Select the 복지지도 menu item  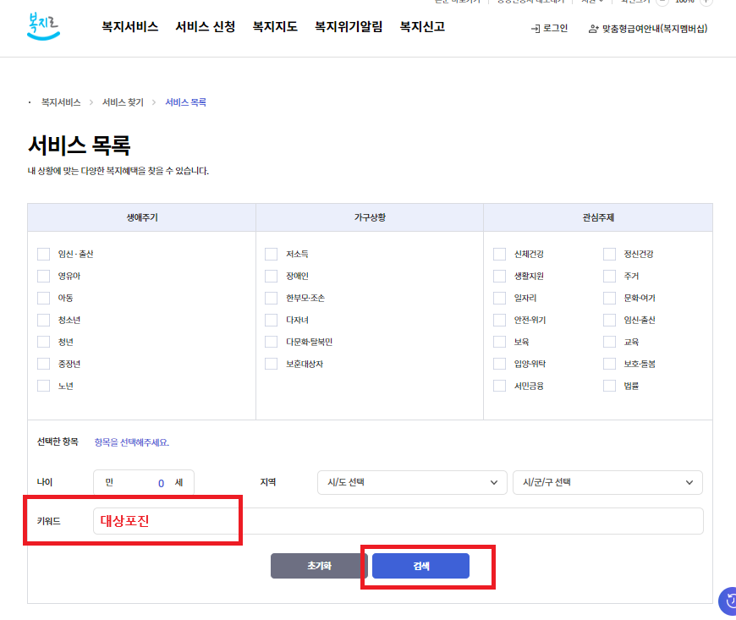click(x=274, y=26)
